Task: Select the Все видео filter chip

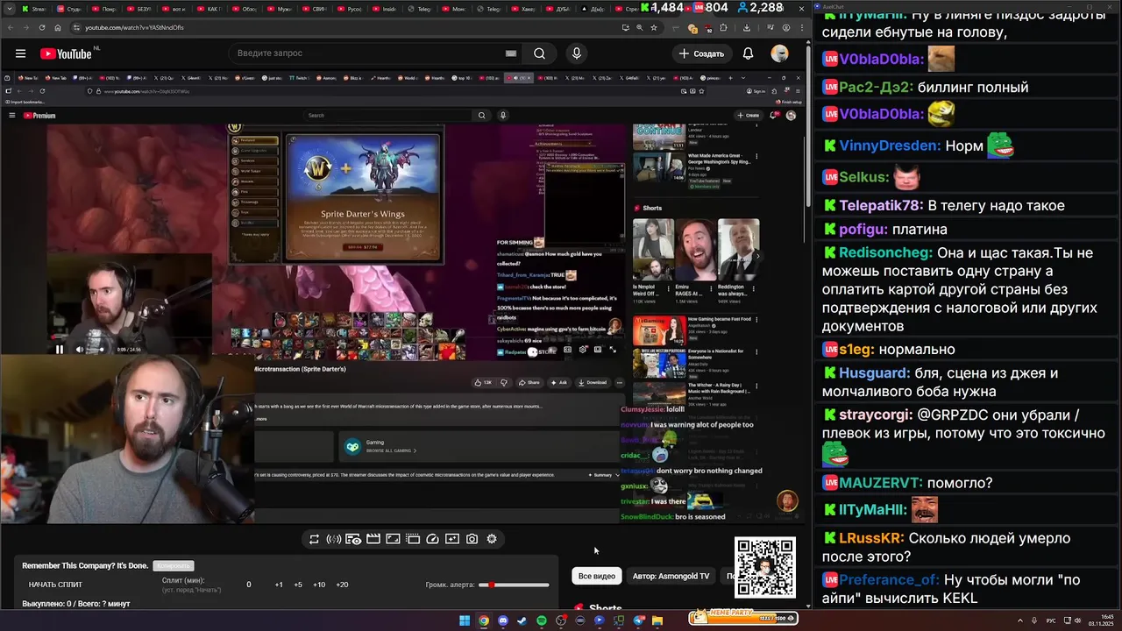Action: 596,576
